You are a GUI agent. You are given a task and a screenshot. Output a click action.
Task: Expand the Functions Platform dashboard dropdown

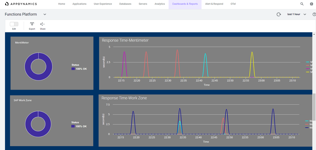pos(45,14)
